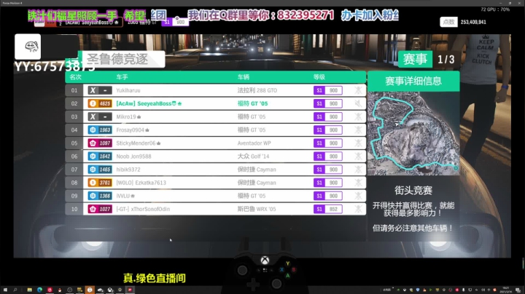
Task: Click the S1 852 class badge
Action: (328, 209)
